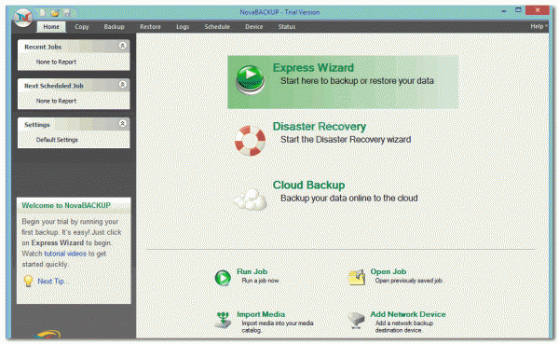This screenshot has width=559, height=344.
Task: Click the Disaster Recovery lifebuoy icon
Action: (250, 141)
